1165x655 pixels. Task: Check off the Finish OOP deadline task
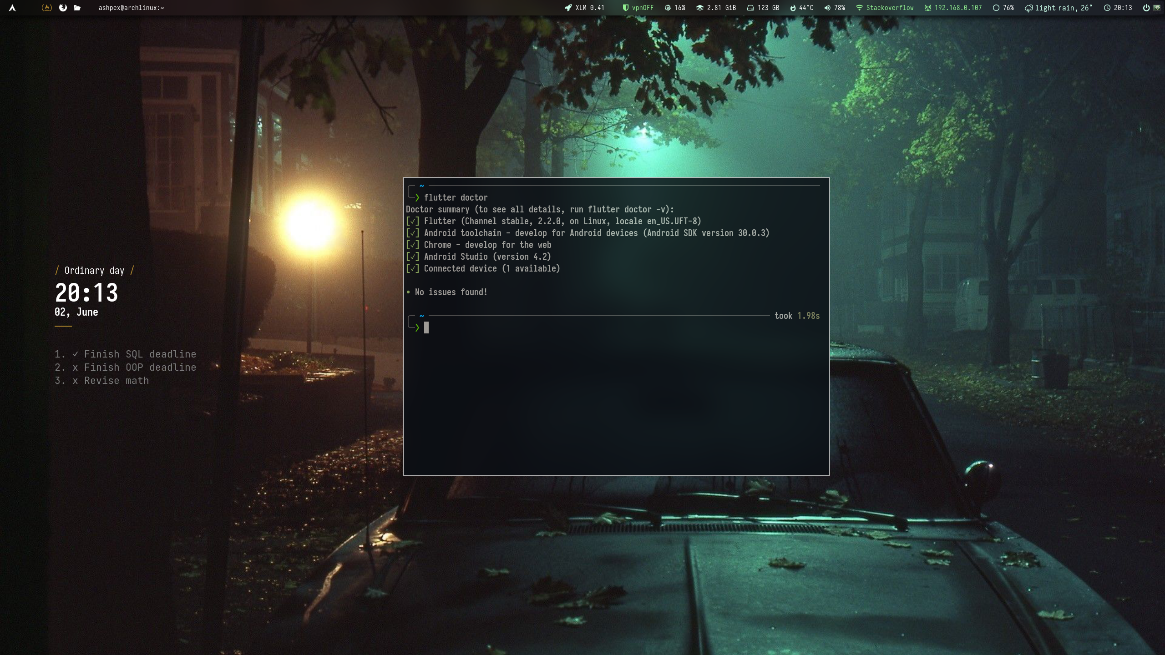[76, 367]
